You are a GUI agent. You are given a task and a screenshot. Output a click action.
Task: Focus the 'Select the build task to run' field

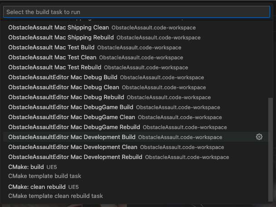point(137,12)
